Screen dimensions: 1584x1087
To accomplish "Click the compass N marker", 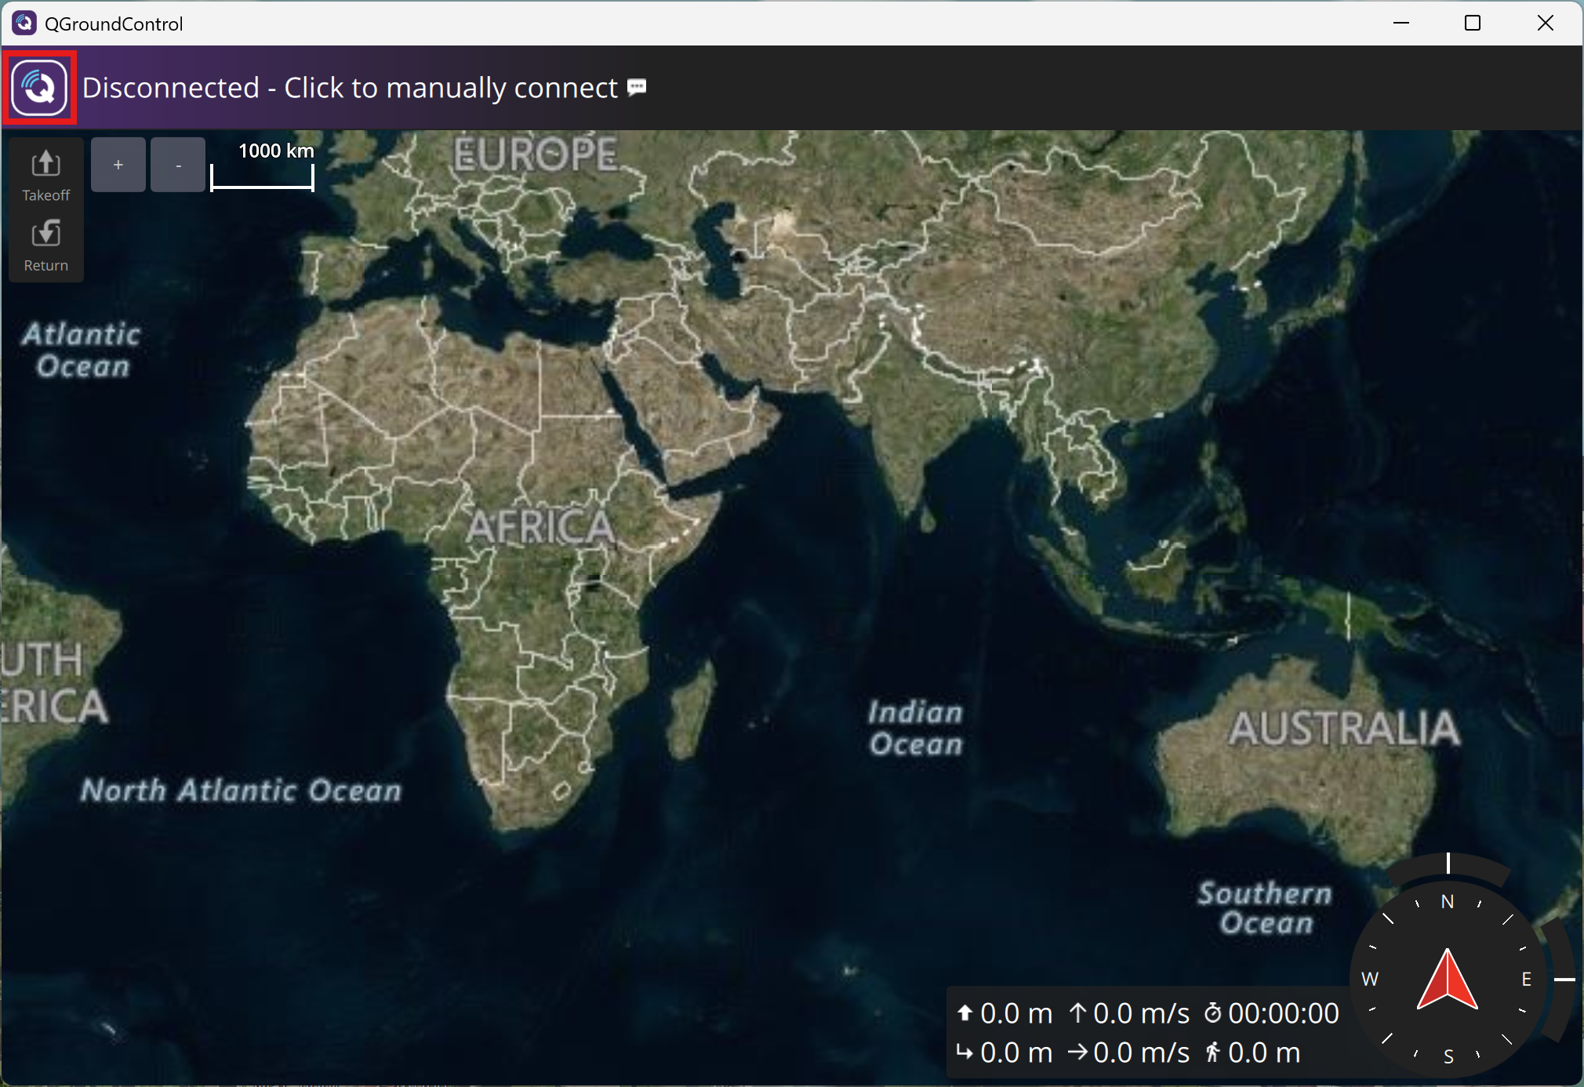I will (x=1448, y=902).
